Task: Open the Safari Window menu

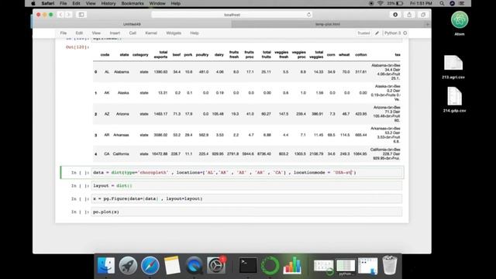Action: tap(157, 3)
